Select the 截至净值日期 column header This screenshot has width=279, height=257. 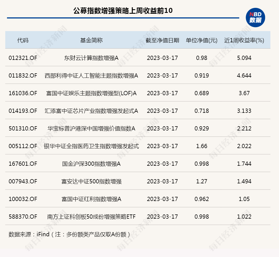click(x=163, y=39)
